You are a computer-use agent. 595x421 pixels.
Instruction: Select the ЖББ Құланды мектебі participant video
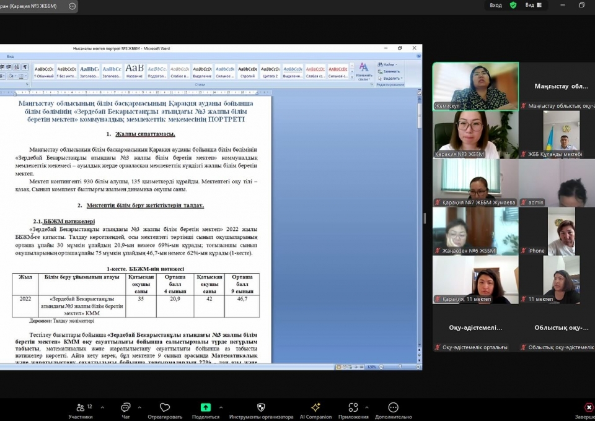[562, 134]
